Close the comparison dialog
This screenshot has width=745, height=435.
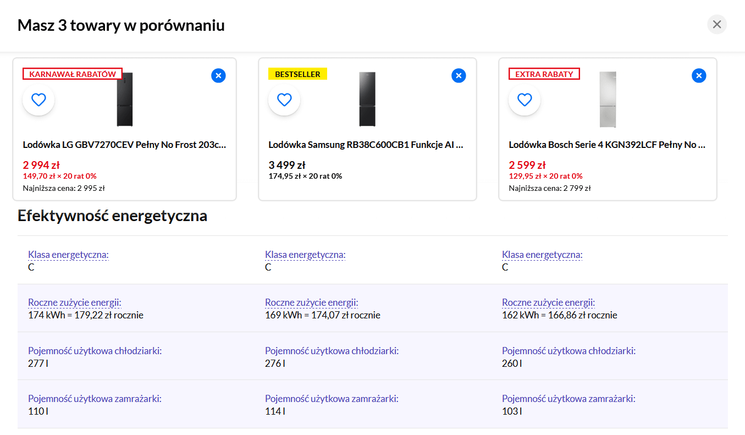716,24
